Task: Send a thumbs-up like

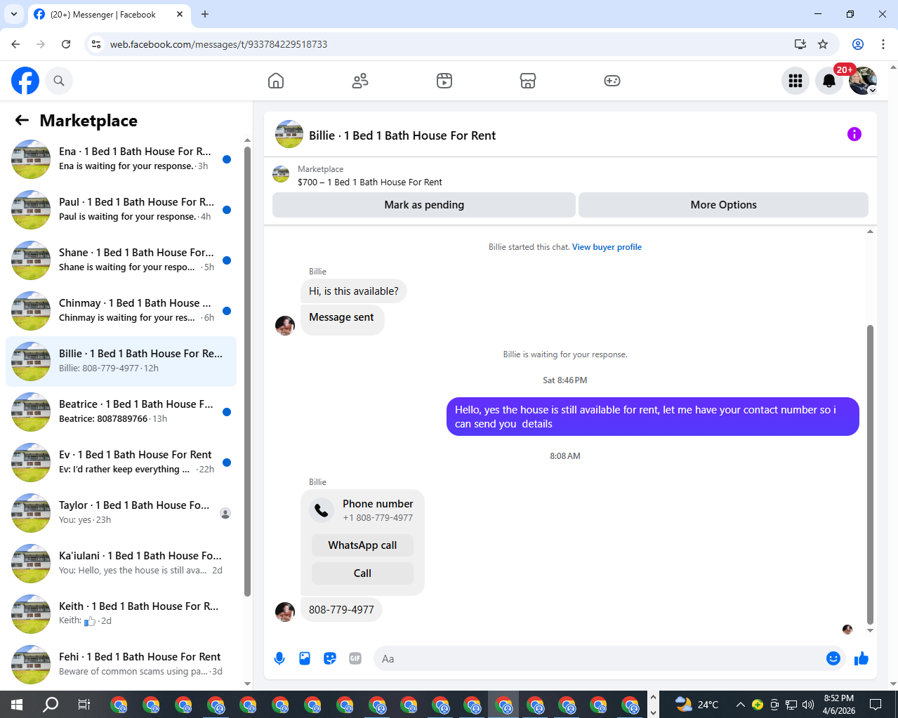Action: click(861, 658)
